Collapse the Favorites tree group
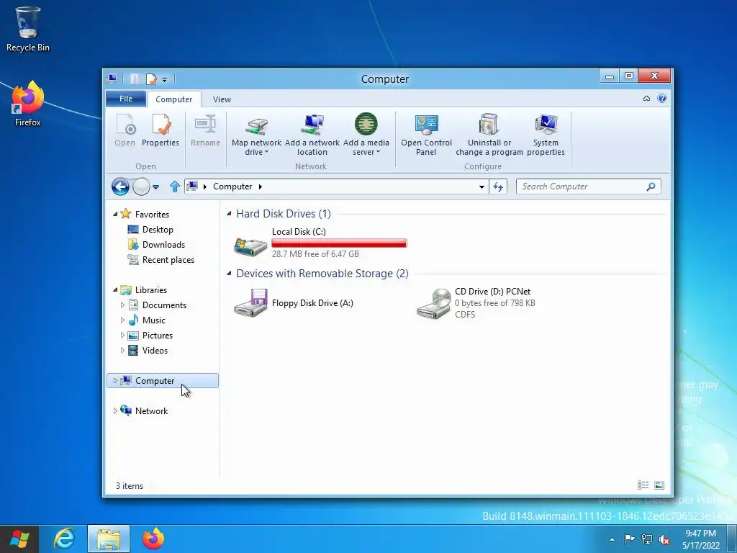The width and height of the screenshot is (737, 553). coord(116,215)
